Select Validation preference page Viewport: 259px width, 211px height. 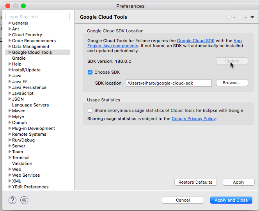point(22,163)
